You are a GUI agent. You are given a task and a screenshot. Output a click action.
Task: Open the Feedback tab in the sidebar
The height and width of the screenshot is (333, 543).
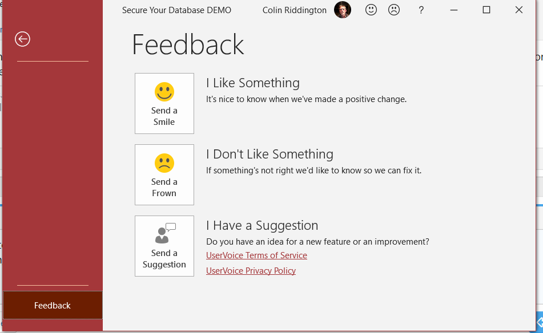click(53, 306)
